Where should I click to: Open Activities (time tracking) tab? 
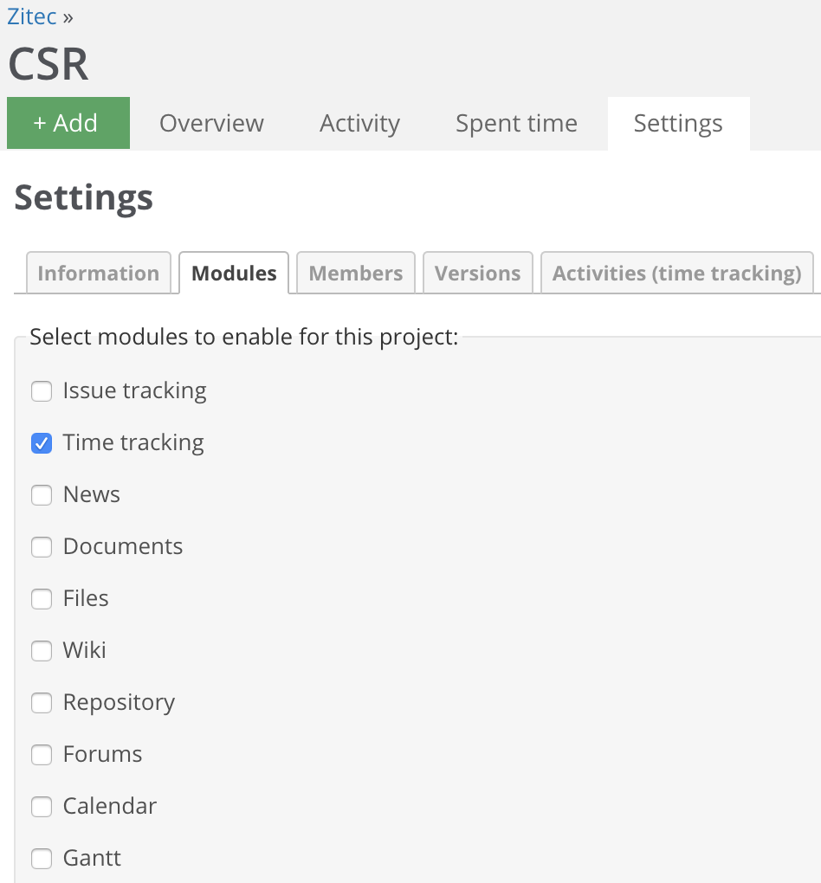[x=676, y=273]
